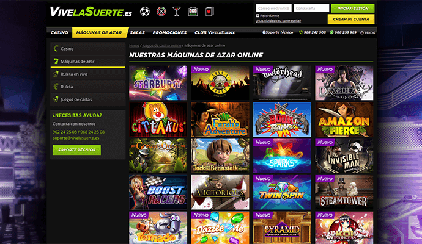Image resolution: width=422 pixels, height=244 pixels.
Task: Focus the Correo electrónico input field
Action: click(x=274, y=9)
